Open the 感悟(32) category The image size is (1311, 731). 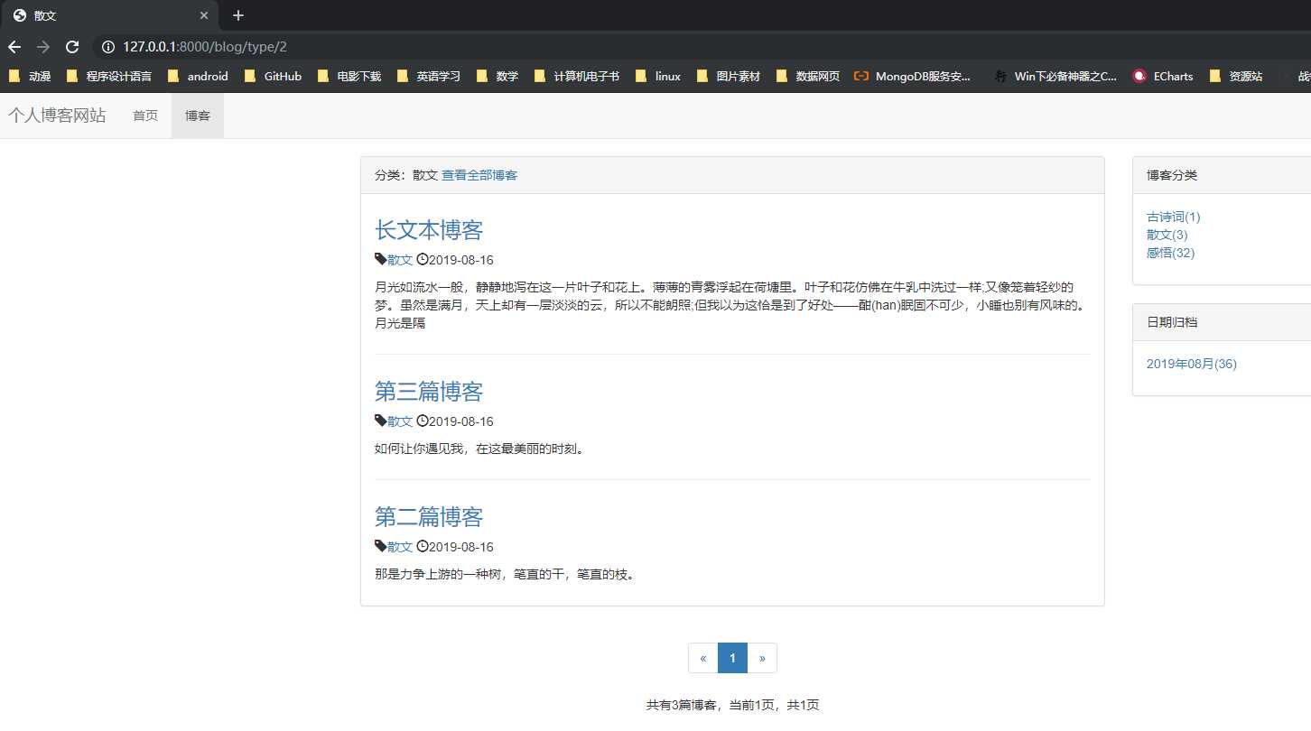point(1171,253)
